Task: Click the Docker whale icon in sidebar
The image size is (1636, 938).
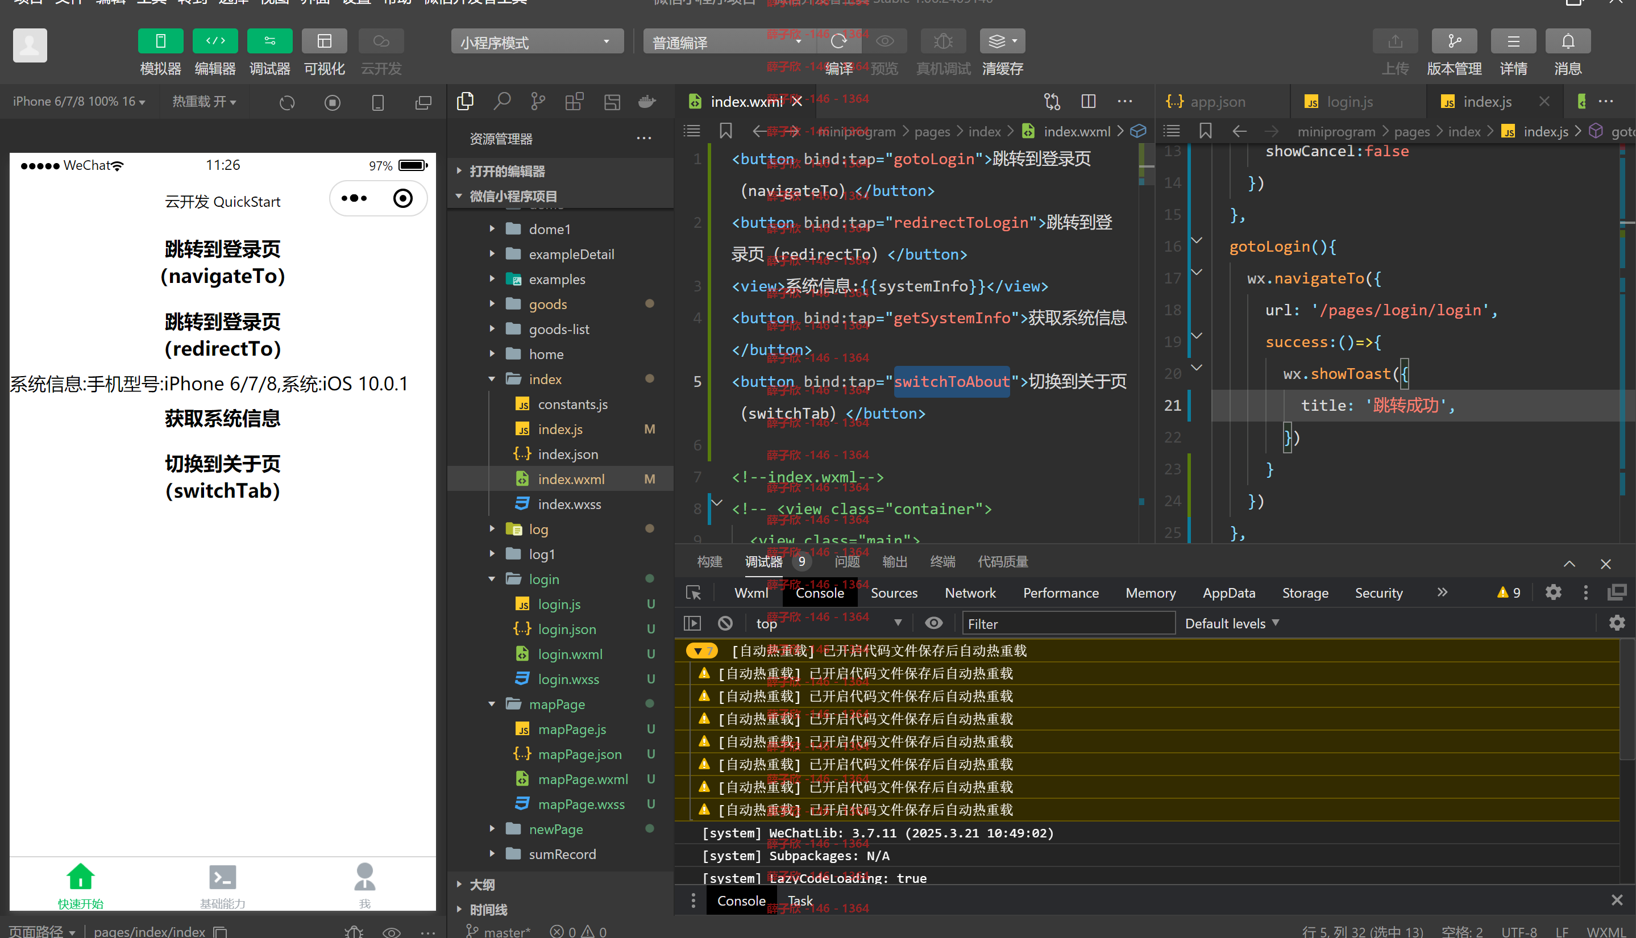Action: click(x=646, y=101)
